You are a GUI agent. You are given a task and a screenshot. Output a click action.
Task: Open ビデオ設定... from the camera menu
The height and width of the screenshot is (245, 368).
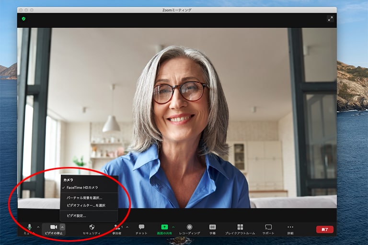(89, 216)
